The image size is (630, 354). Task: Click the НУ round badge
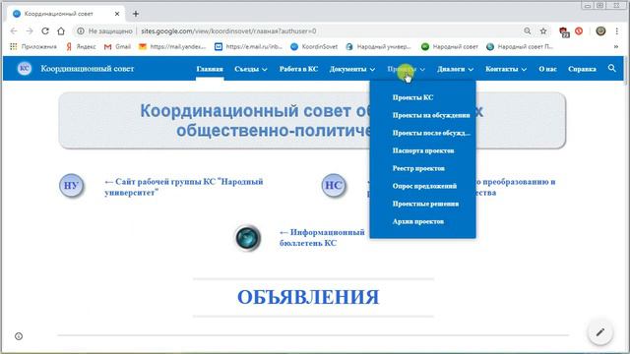71,186
